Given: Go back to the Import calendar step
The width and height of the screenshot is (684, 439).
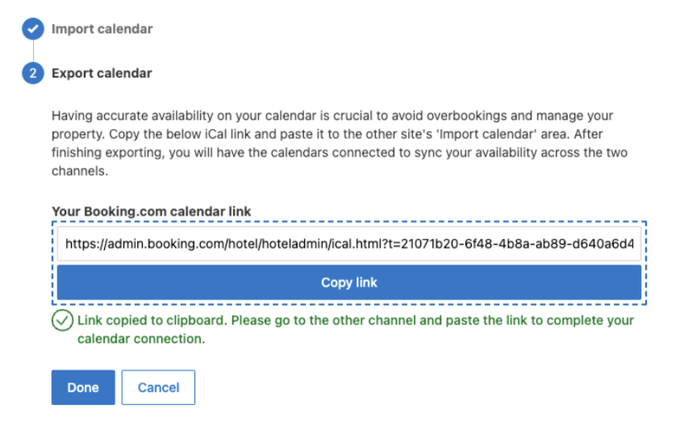Looking at the screenshot, I should point(102,29).
